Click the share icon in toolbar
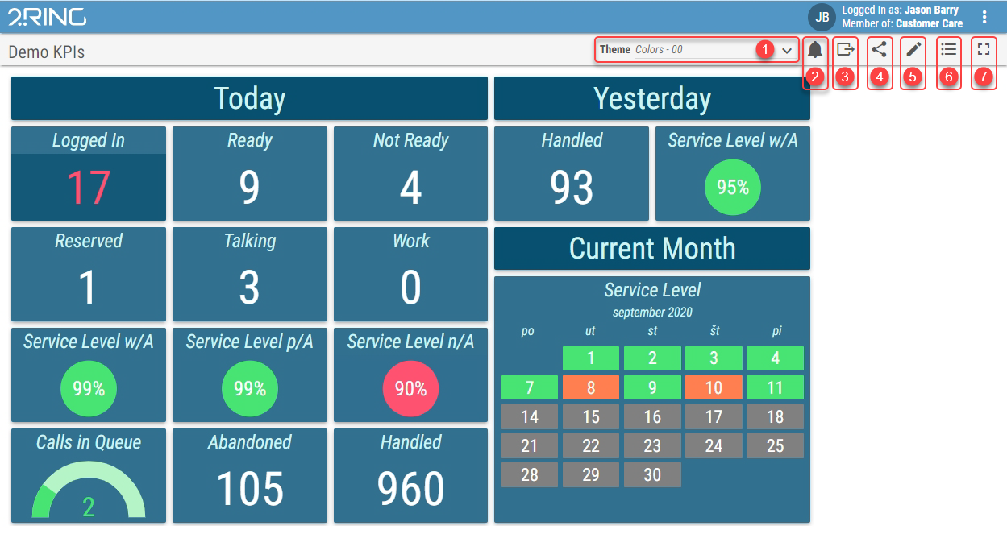This screenshot has width=1007, height=534. (x=880, y=50)
